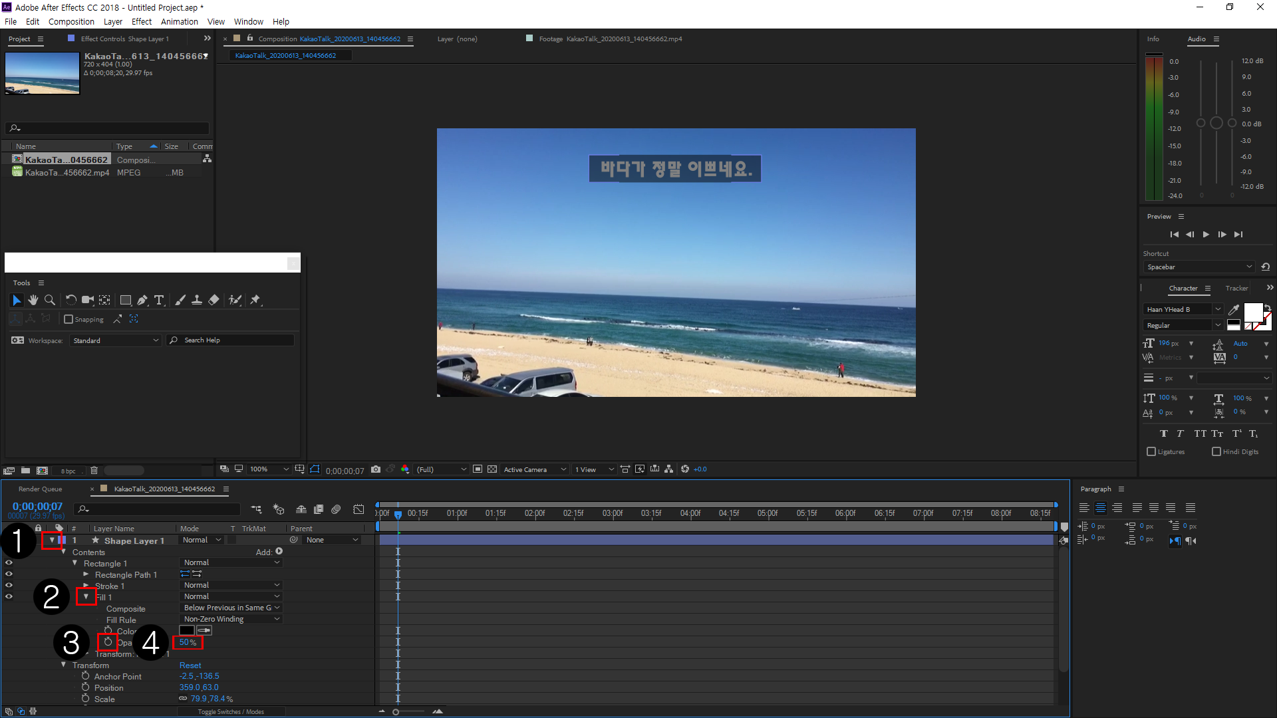Screen dimensions: 1277x718
Task: Toggle the Ligatures checkbox
Action: [1151, 452]
